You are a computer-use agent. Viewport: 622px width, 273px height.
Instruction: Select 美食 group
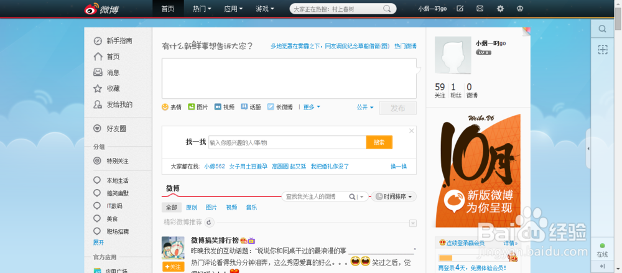pos(106,219)
